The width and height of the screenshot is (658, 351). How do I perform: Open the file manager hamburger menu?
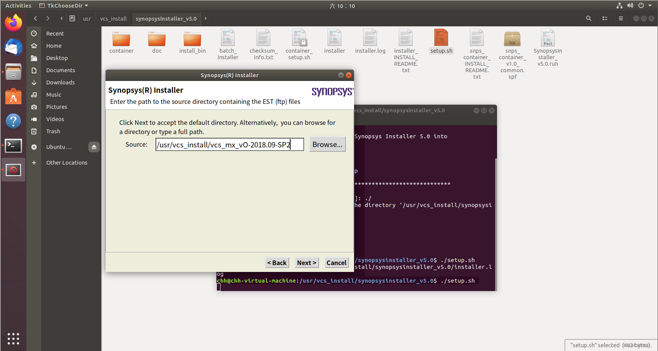point(621,18)
